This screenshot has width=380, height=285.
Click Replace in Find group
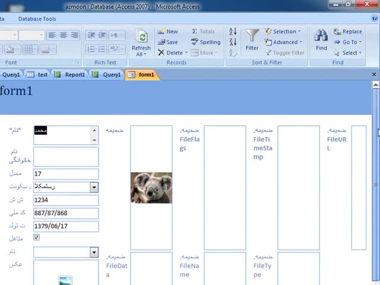click(x=347, y=31)
